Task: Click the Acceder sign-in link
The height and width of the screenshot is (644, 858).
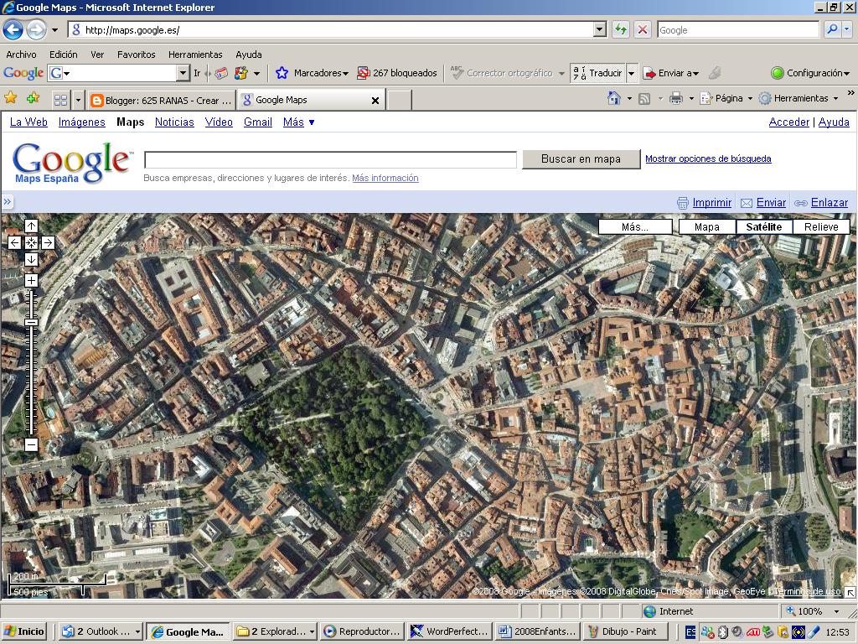Action: click(x=789, y=122)
